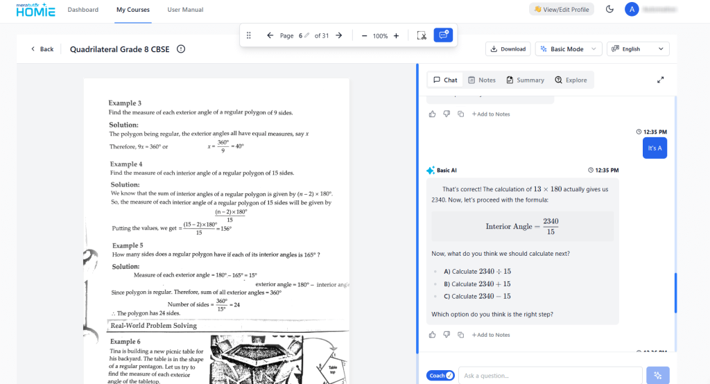
Task: Activate the area selection tool icon
Action: click(422, 35)
